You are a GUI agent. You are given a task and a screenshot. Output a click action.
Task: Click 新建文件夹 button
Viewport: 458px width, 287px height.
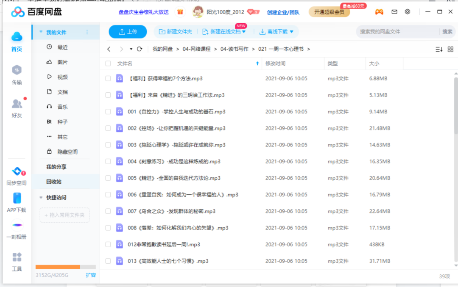(x=175, y=31)
